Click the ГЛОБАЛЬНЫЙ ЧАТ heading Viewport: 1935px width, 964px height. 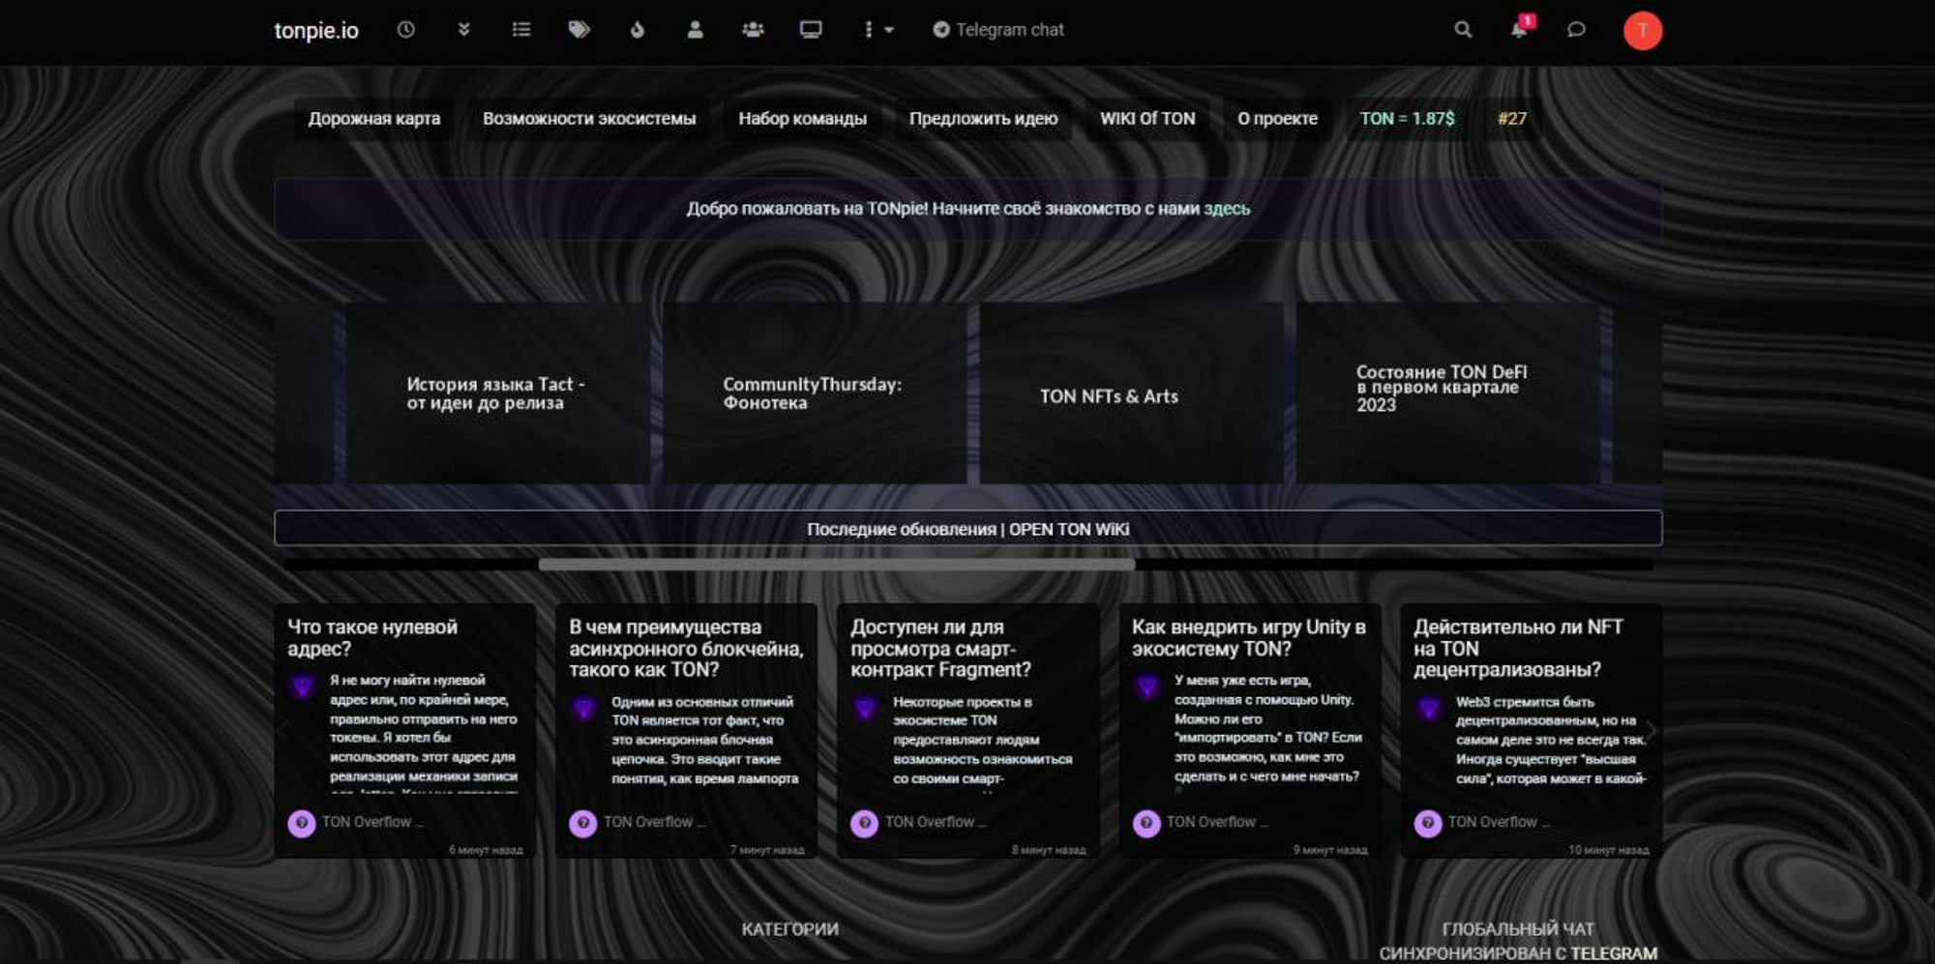(1518, 929)
